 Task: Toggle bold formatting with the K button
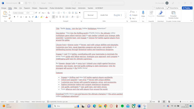point(15,17)
